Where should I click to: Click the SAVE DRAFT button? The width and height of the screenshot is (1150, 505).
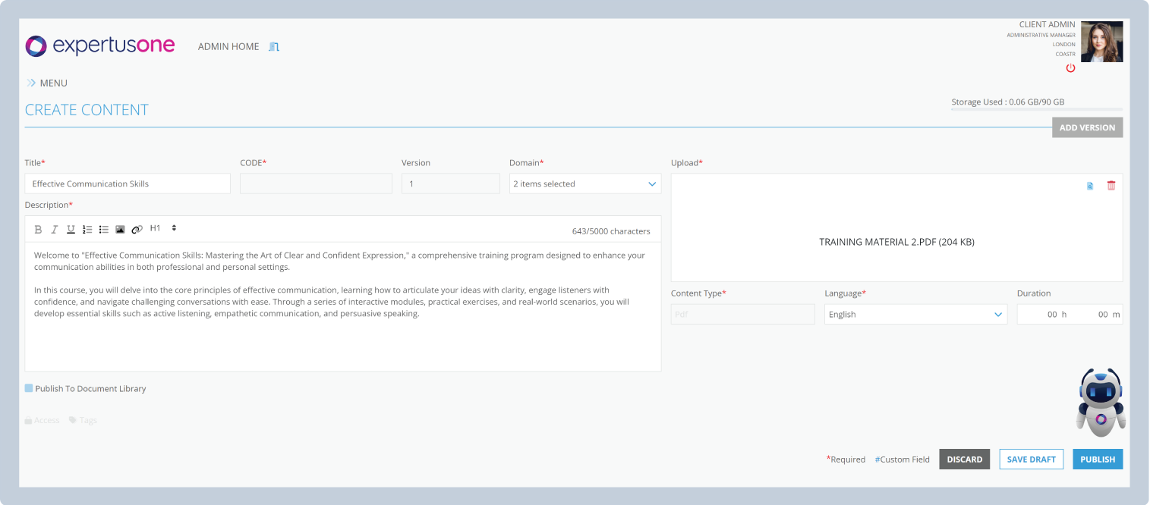(1031, 459)
